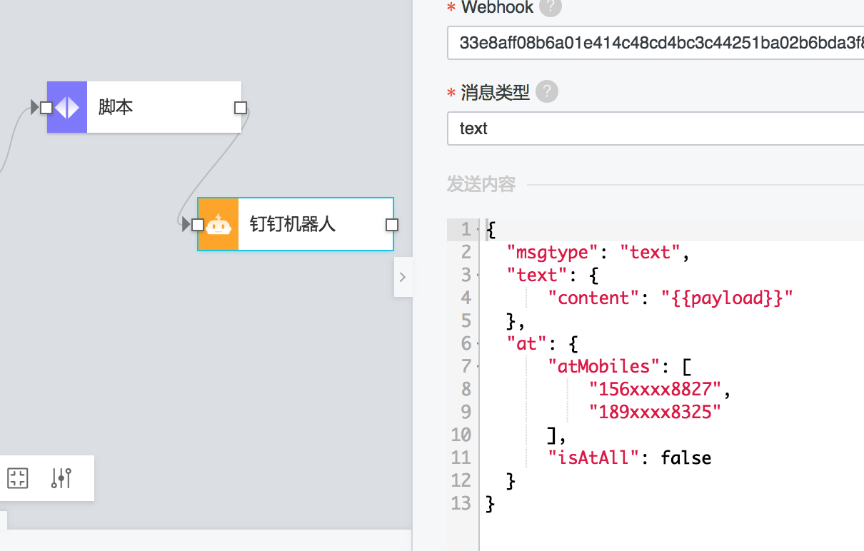864x551 pixels.
Task: Click line number 13 in the gutter
Action: click(x=461, y=504)
